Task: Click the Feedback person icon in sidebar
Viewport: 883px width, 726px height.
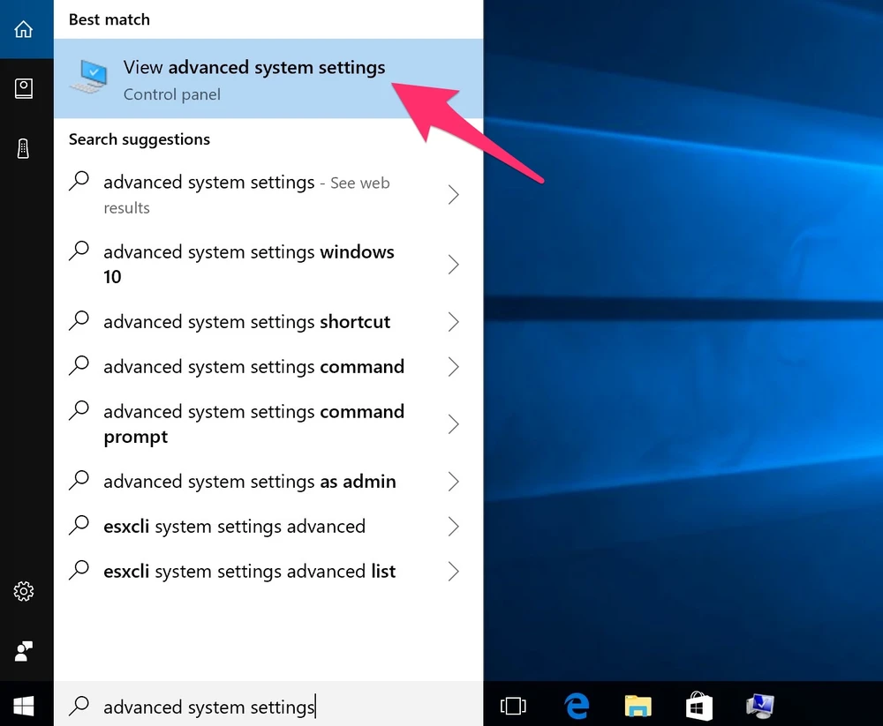Action: pos(24,651)
